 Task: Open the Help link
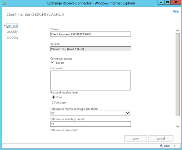pyautogui.click(x=176, y=11)
